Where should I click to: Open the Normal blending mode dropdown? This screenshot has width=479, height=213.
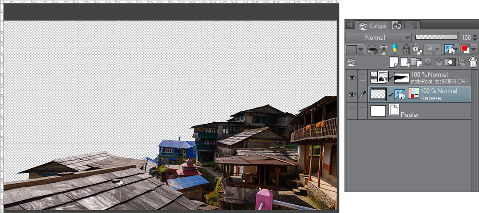[x=378, y=37]
